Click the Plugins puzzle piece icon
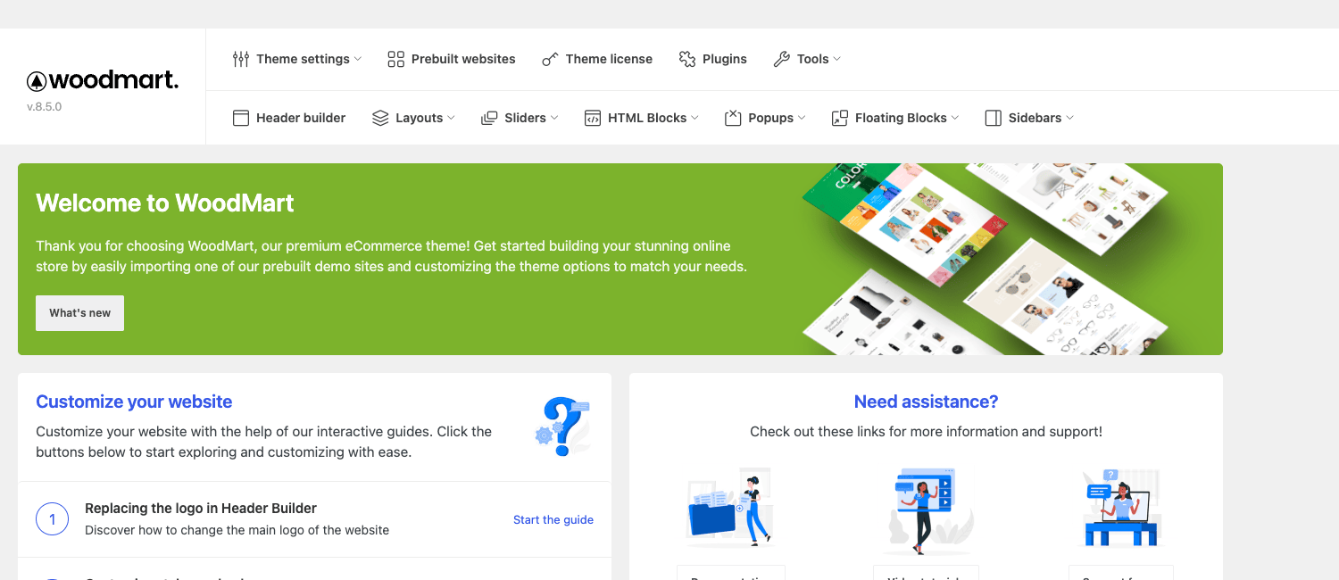The width and height of the screenshot is (1339, 580). pyautogui.click(x=687, y=59)
